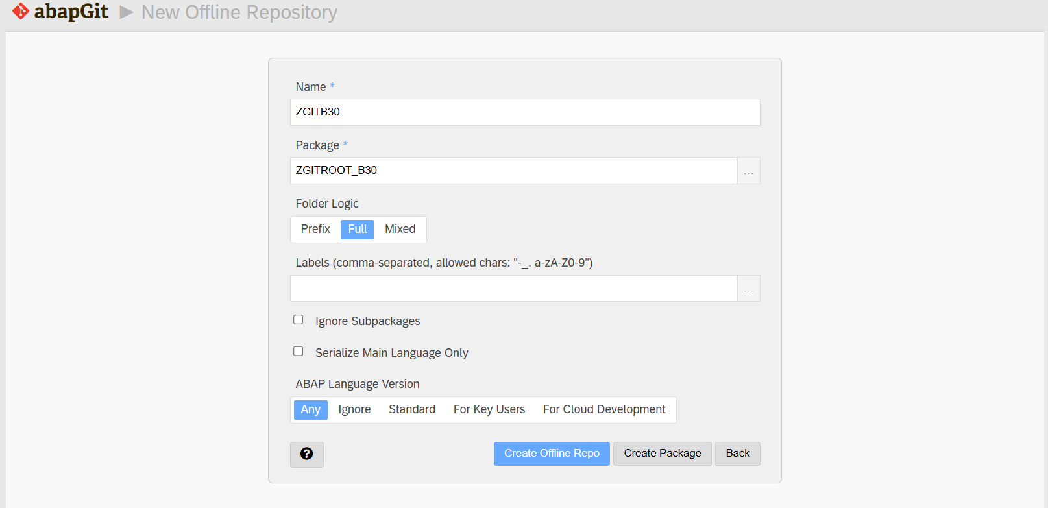Open label chooser with ellipsis button
Viewport: 1048px width, 508px height.
point(748,289)
